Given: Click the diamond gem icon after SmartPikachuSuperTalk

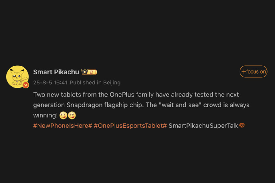Looking at the screenshot, I should tap(242, 125).
